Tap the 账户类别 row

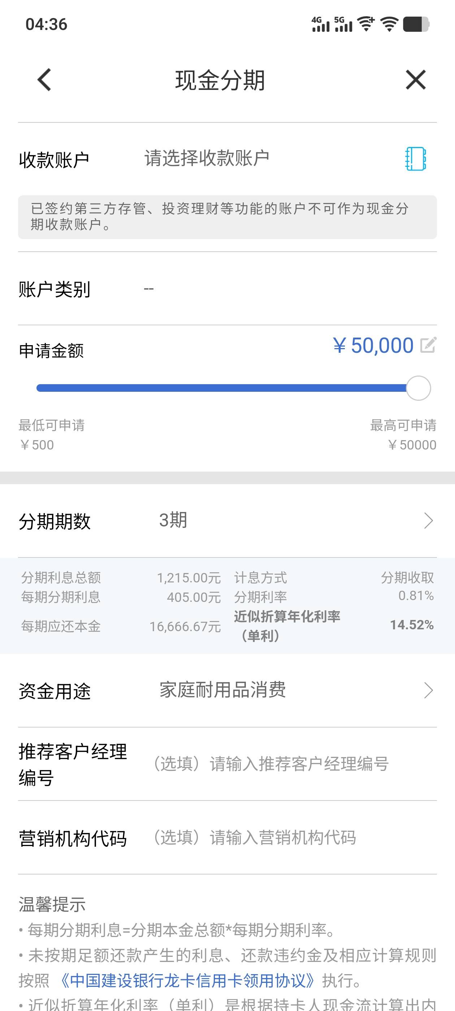coord(227,289)
